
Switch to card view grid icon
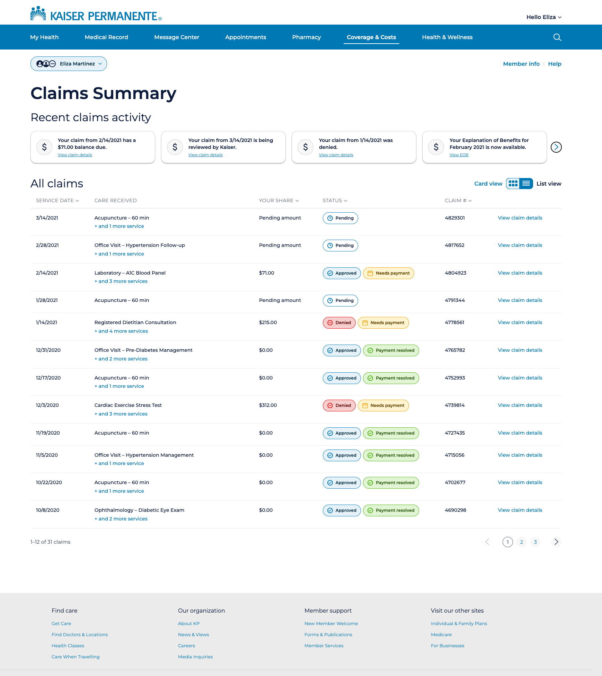point(513,184)
